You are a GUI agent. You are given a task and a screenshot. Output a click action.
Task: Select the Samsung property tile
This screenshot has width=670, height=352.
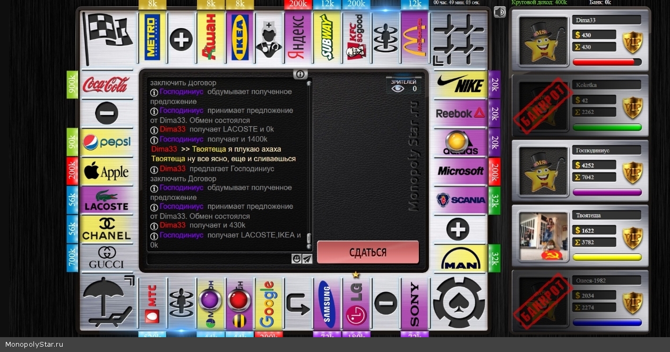click(327, 303)
